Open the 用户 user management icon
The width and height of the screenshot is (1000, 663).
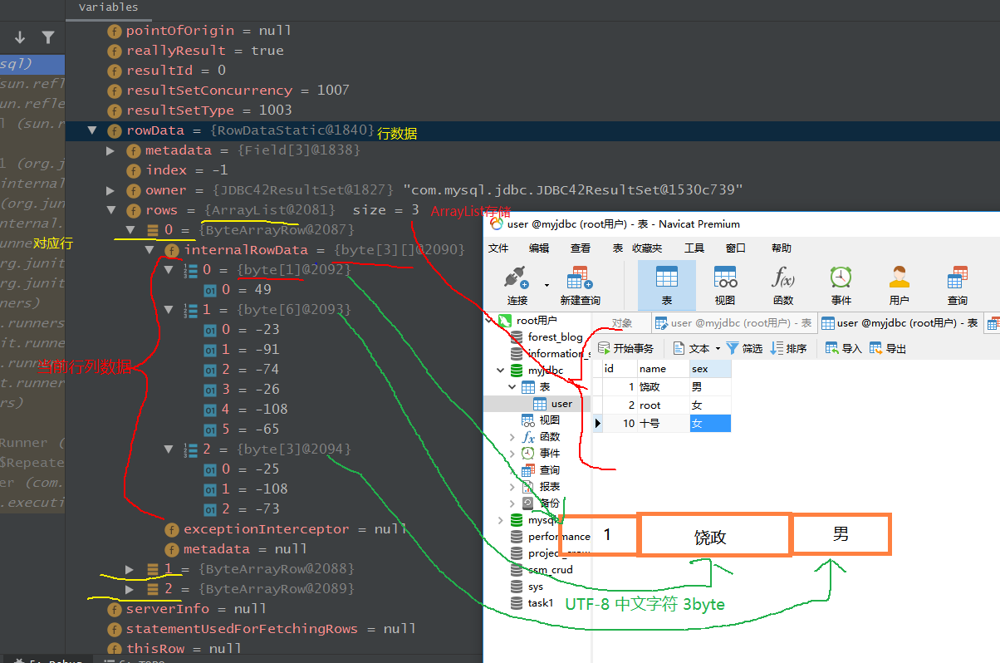[899, 278]
